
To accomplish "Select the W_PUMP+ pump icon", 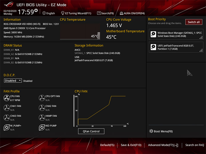I will pos(7,127).
